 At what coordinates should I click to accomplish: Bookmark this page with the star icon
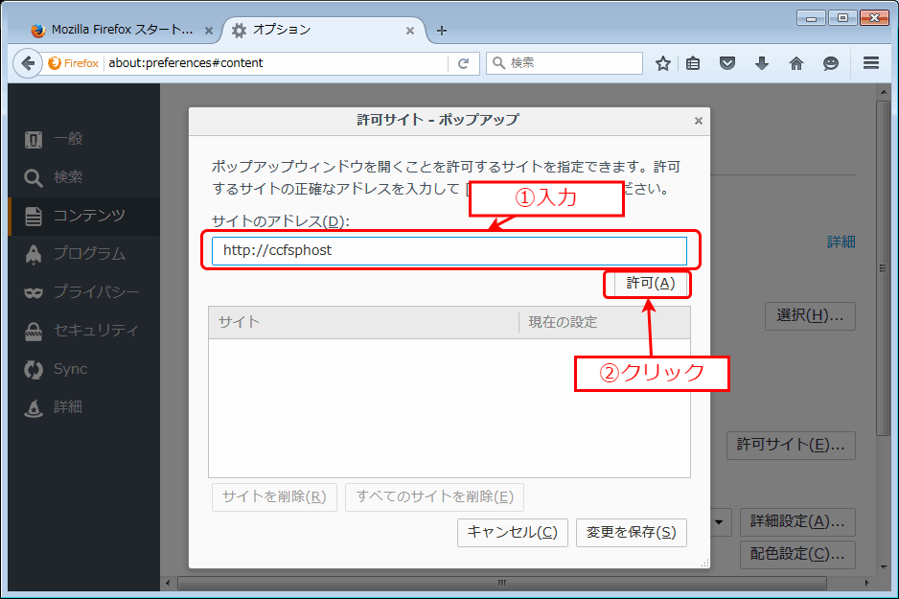pyautogui.click(x=663, y=63)
